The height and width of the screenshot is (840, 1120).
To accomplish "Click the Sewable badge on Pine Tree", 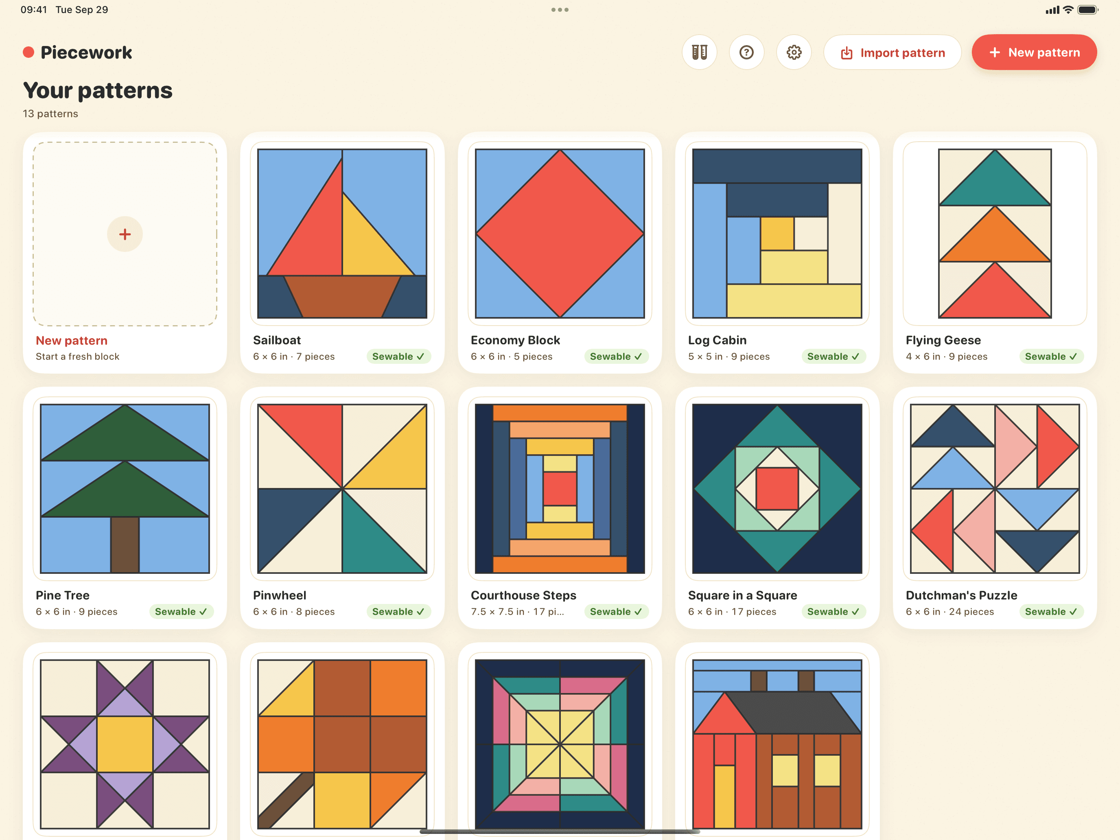I will [181, 612].
